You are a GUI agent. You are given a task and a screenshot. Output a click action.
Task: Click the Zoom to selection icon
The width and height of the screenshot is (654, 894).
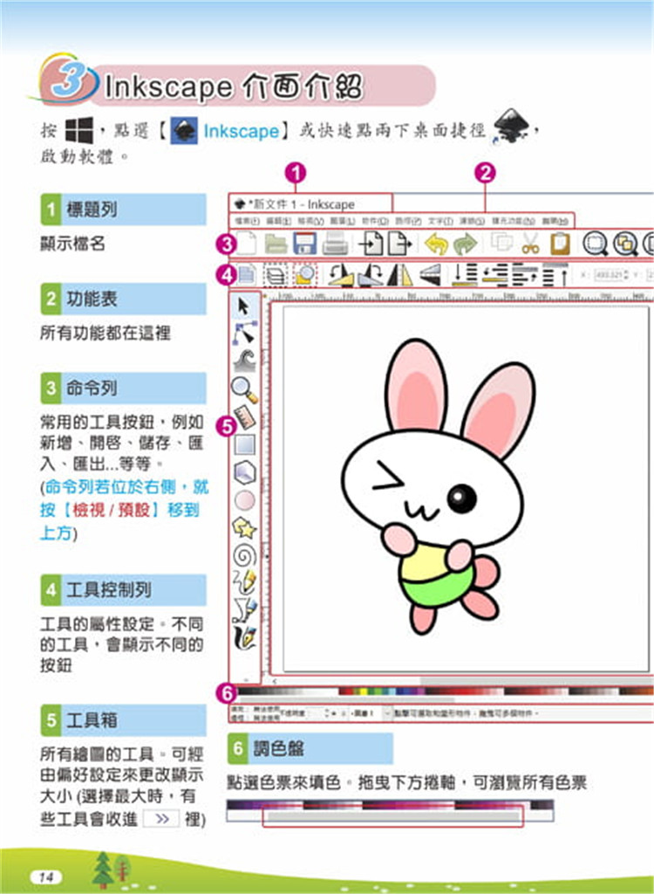click(x=596, y=244)
